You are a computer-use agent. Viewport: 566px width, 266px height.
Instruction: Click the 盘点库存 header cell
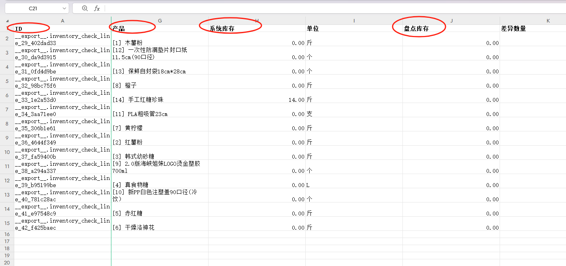tap(451, 28)
